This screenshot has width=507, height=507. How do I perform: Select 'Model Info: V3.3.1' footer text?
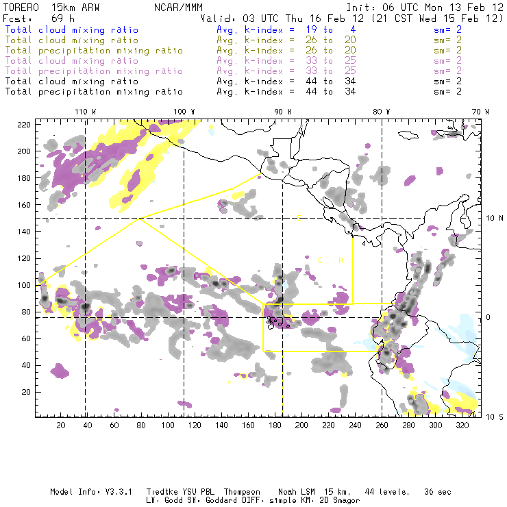(x=91, y=492)
